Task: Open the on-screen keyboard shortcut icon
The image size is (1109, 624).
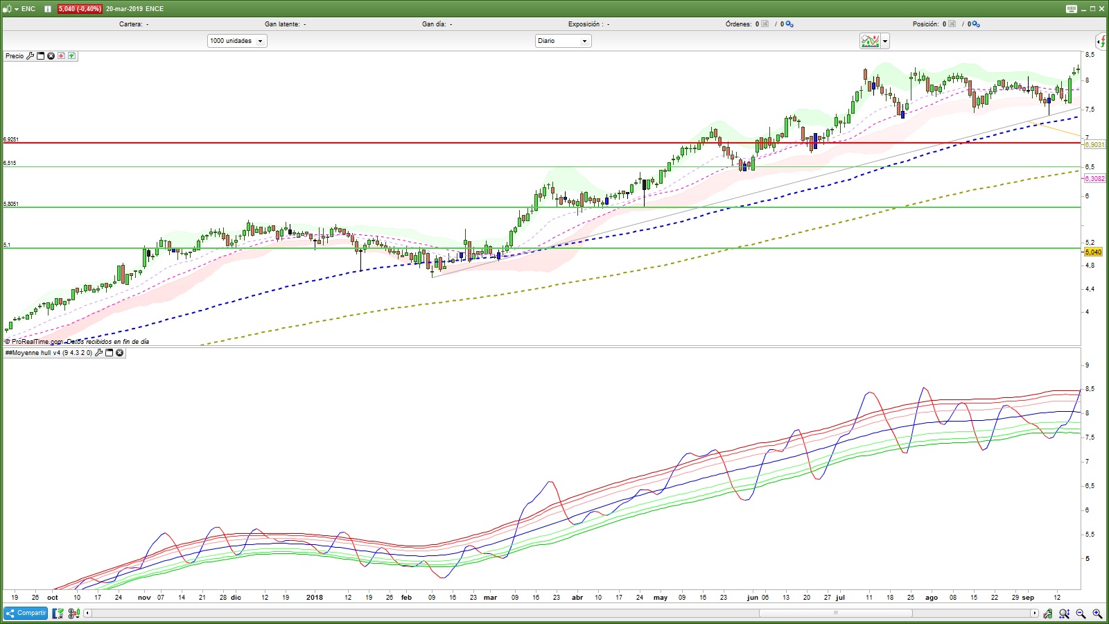Action: pos(1071,9)
